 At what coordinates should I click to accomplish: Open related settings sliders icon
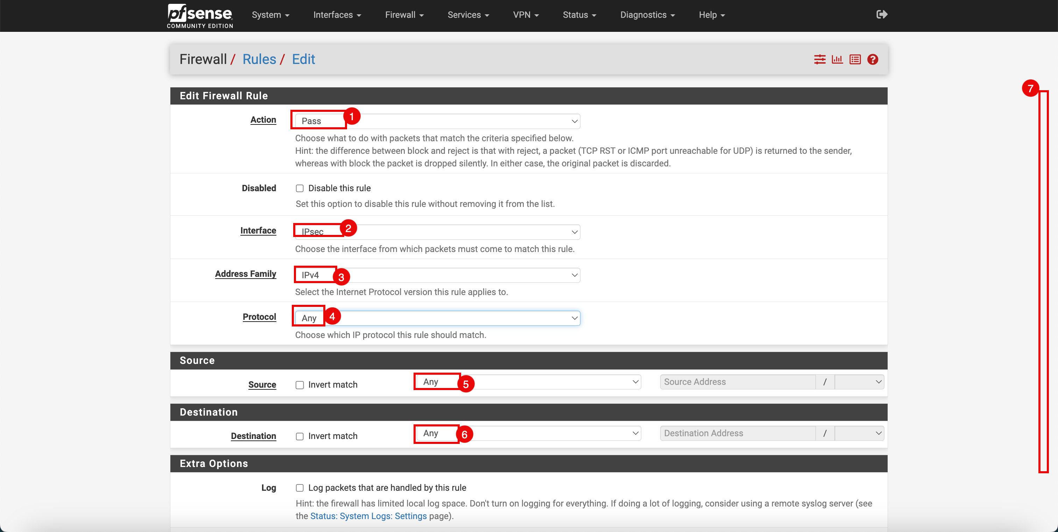pyautogui.click(x=819, y=59)
